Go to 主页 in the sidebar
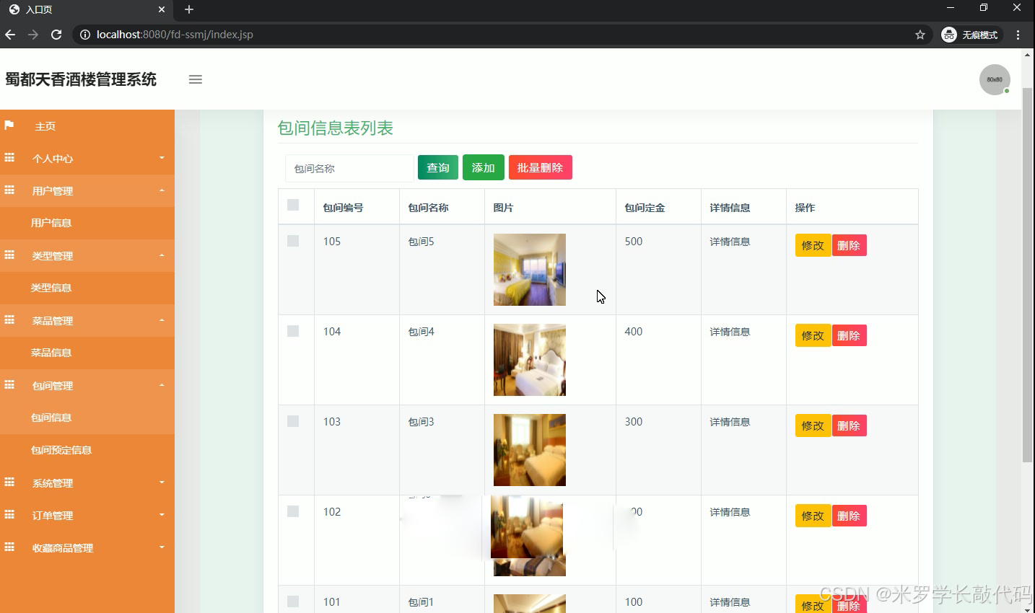The height and width of the screenshot is (613, 1035). (x=45, y=126)
